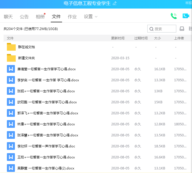Click the 新建文件夹 folder icon
This screenshot has width=192, height=173.
pos(11,58)
